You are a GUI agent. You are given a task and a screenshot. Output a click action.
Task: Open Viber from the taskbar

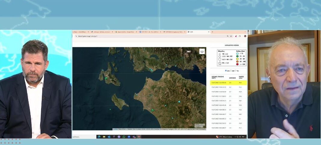point(119,137)
